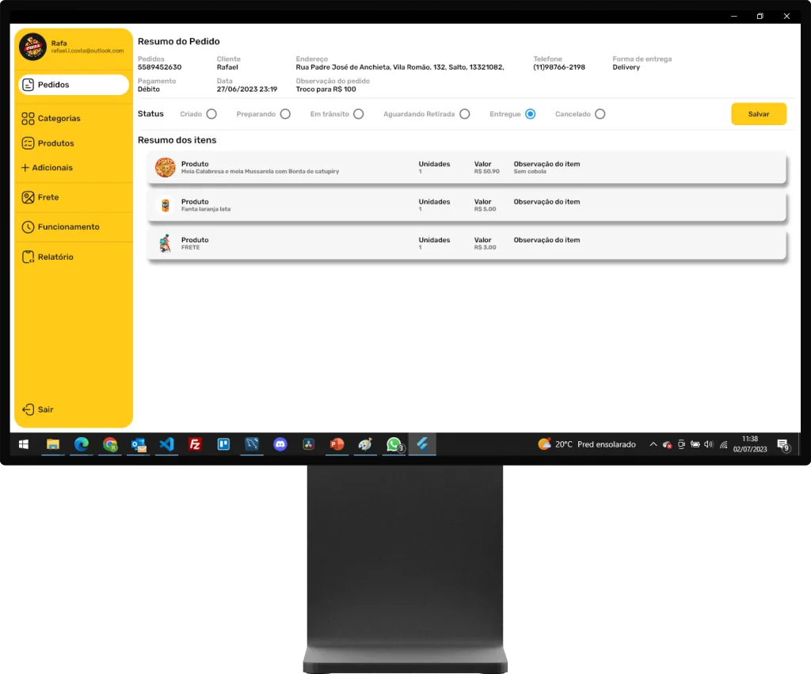The width and height of the screenshot is (811, 674).
Task: Click the Categorias grid icon
Action: 28,119
